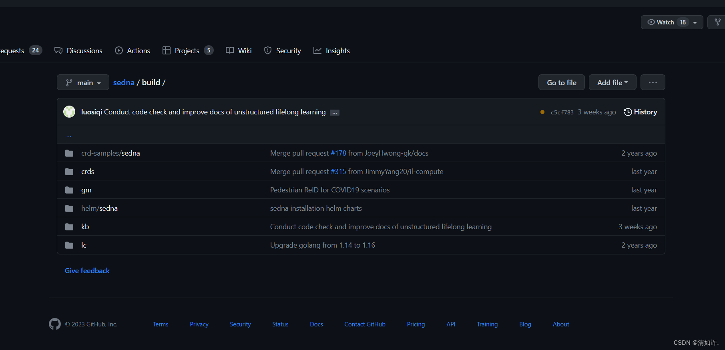
Task: Open the latest commit message link
Action: [x=215, y=112]
